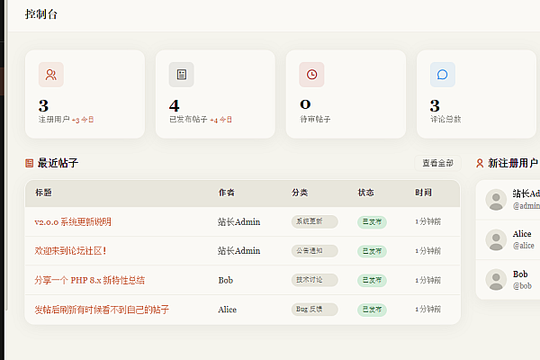Click the 分类 column header
Viewport: 540px width, 360px height.
coord(300,193)
